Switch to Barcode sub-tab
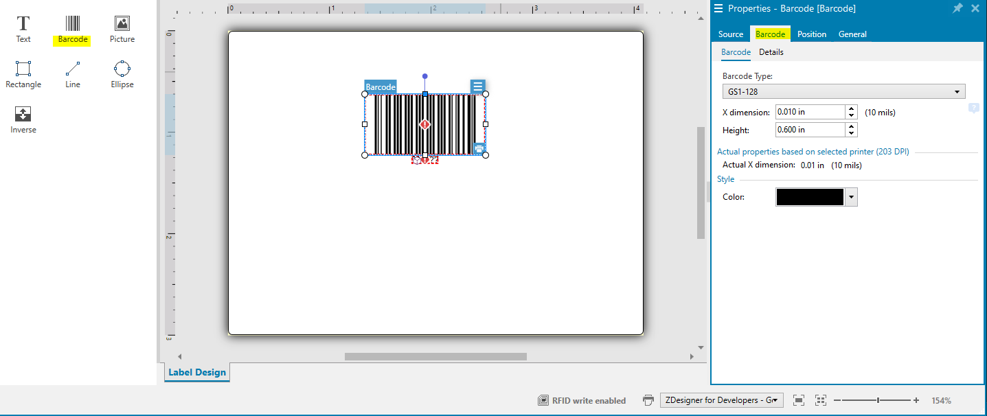 (x=736, y=52)
